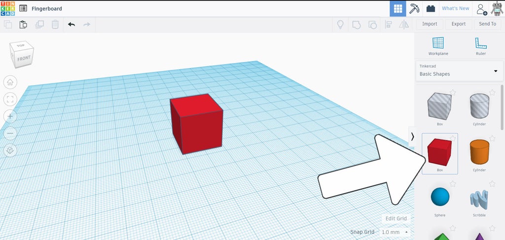Favorite the hole Cylinder with its star
The height and width of the screenshot is (240, 505).
tap(492, 92)
